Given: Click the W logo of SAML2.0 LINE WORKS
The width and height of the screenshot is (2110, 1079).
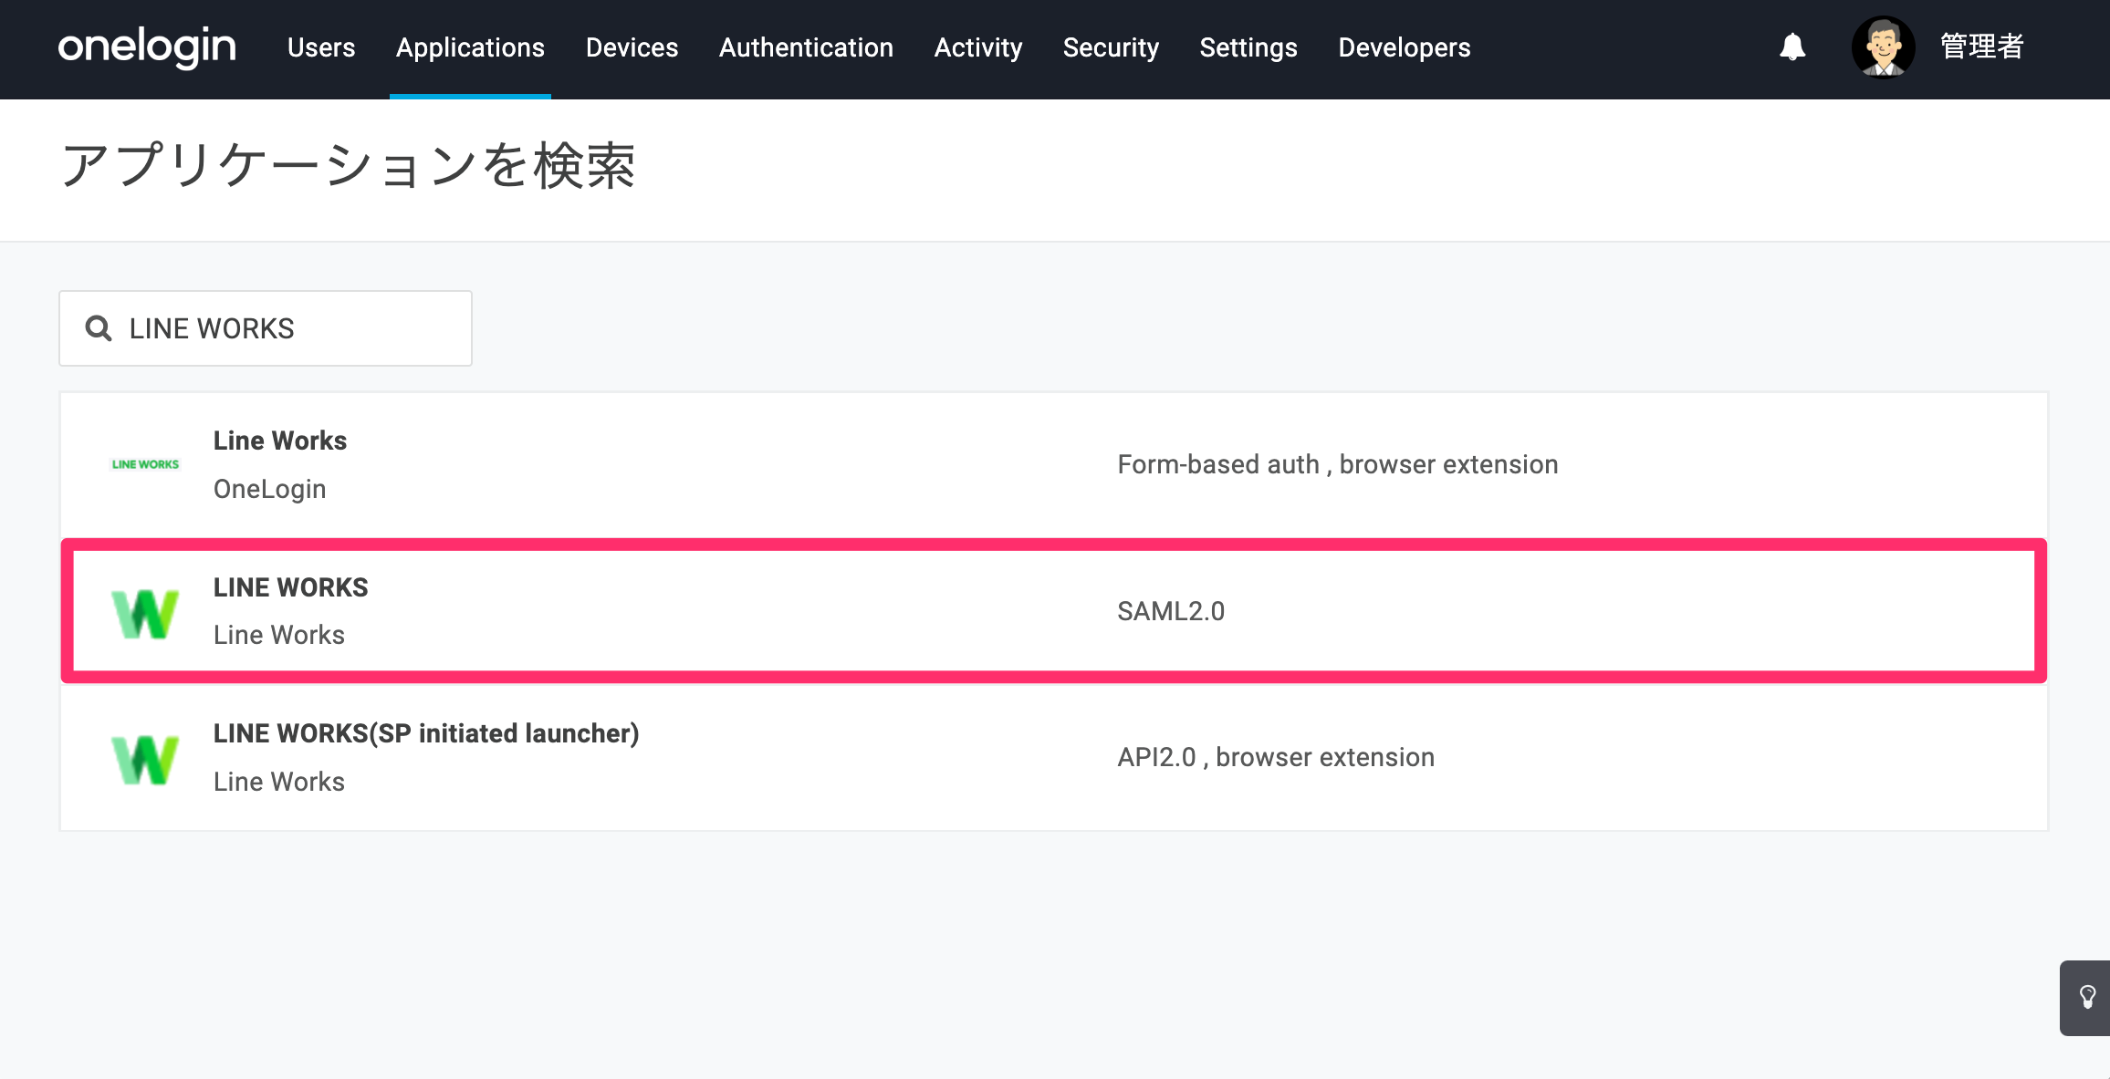Looking at the screenshot, I should pyautogui.click(x=145, y=613).
